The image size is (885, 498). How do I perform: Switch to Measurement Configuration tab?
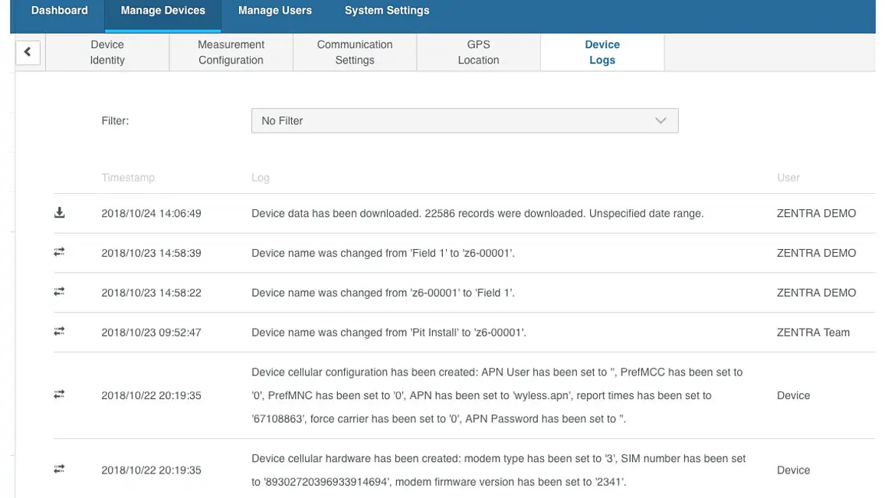[x=231, y=53]
